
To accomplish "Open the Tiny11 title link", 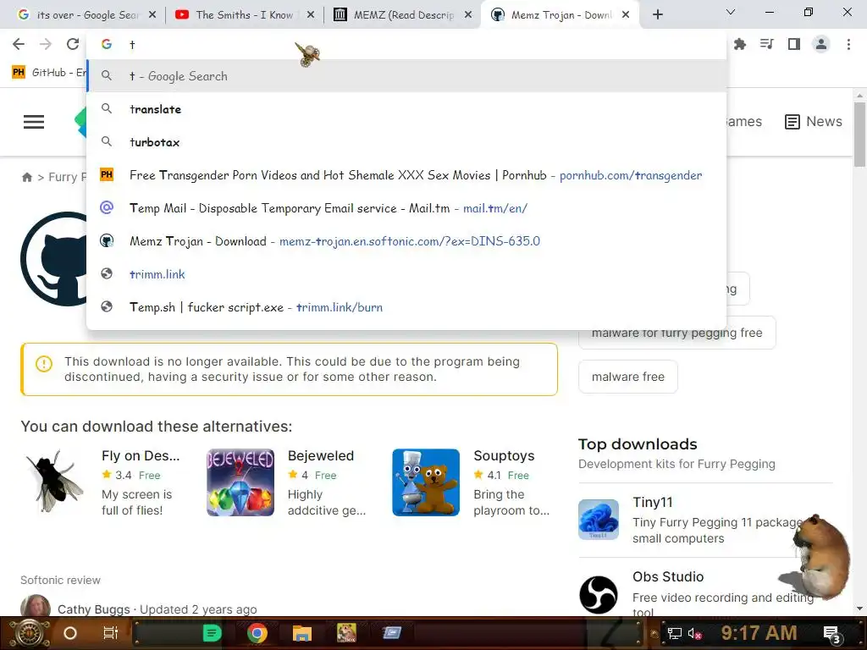I will 653,503.
